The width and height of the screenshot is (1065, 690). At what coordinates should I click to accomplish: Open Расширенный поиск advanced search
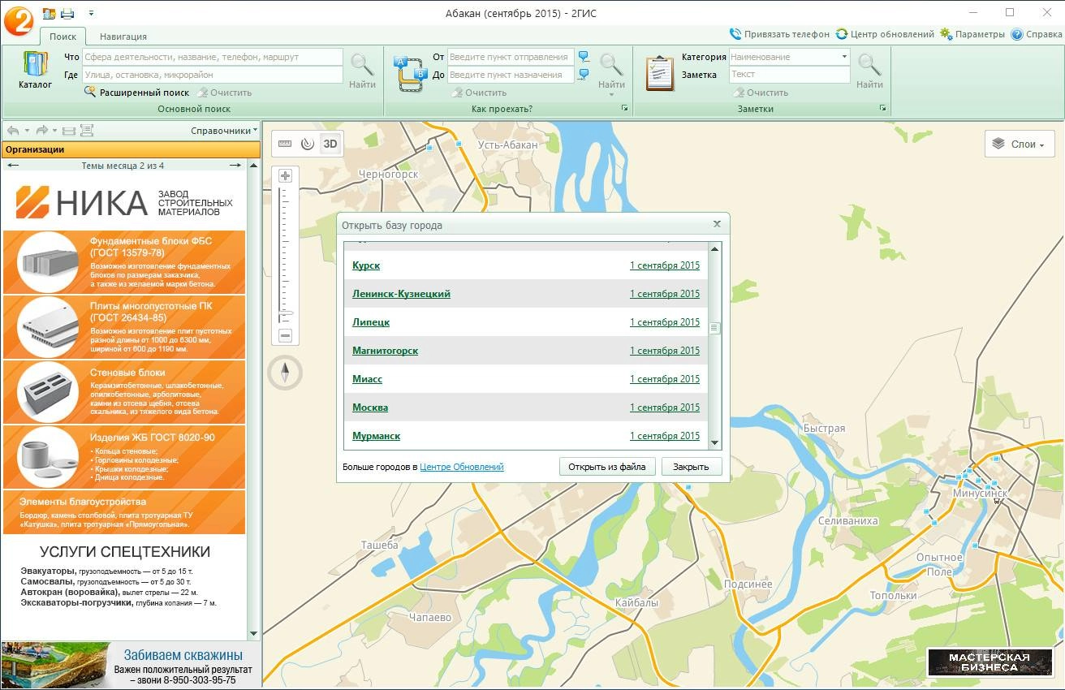coord(137,93)
